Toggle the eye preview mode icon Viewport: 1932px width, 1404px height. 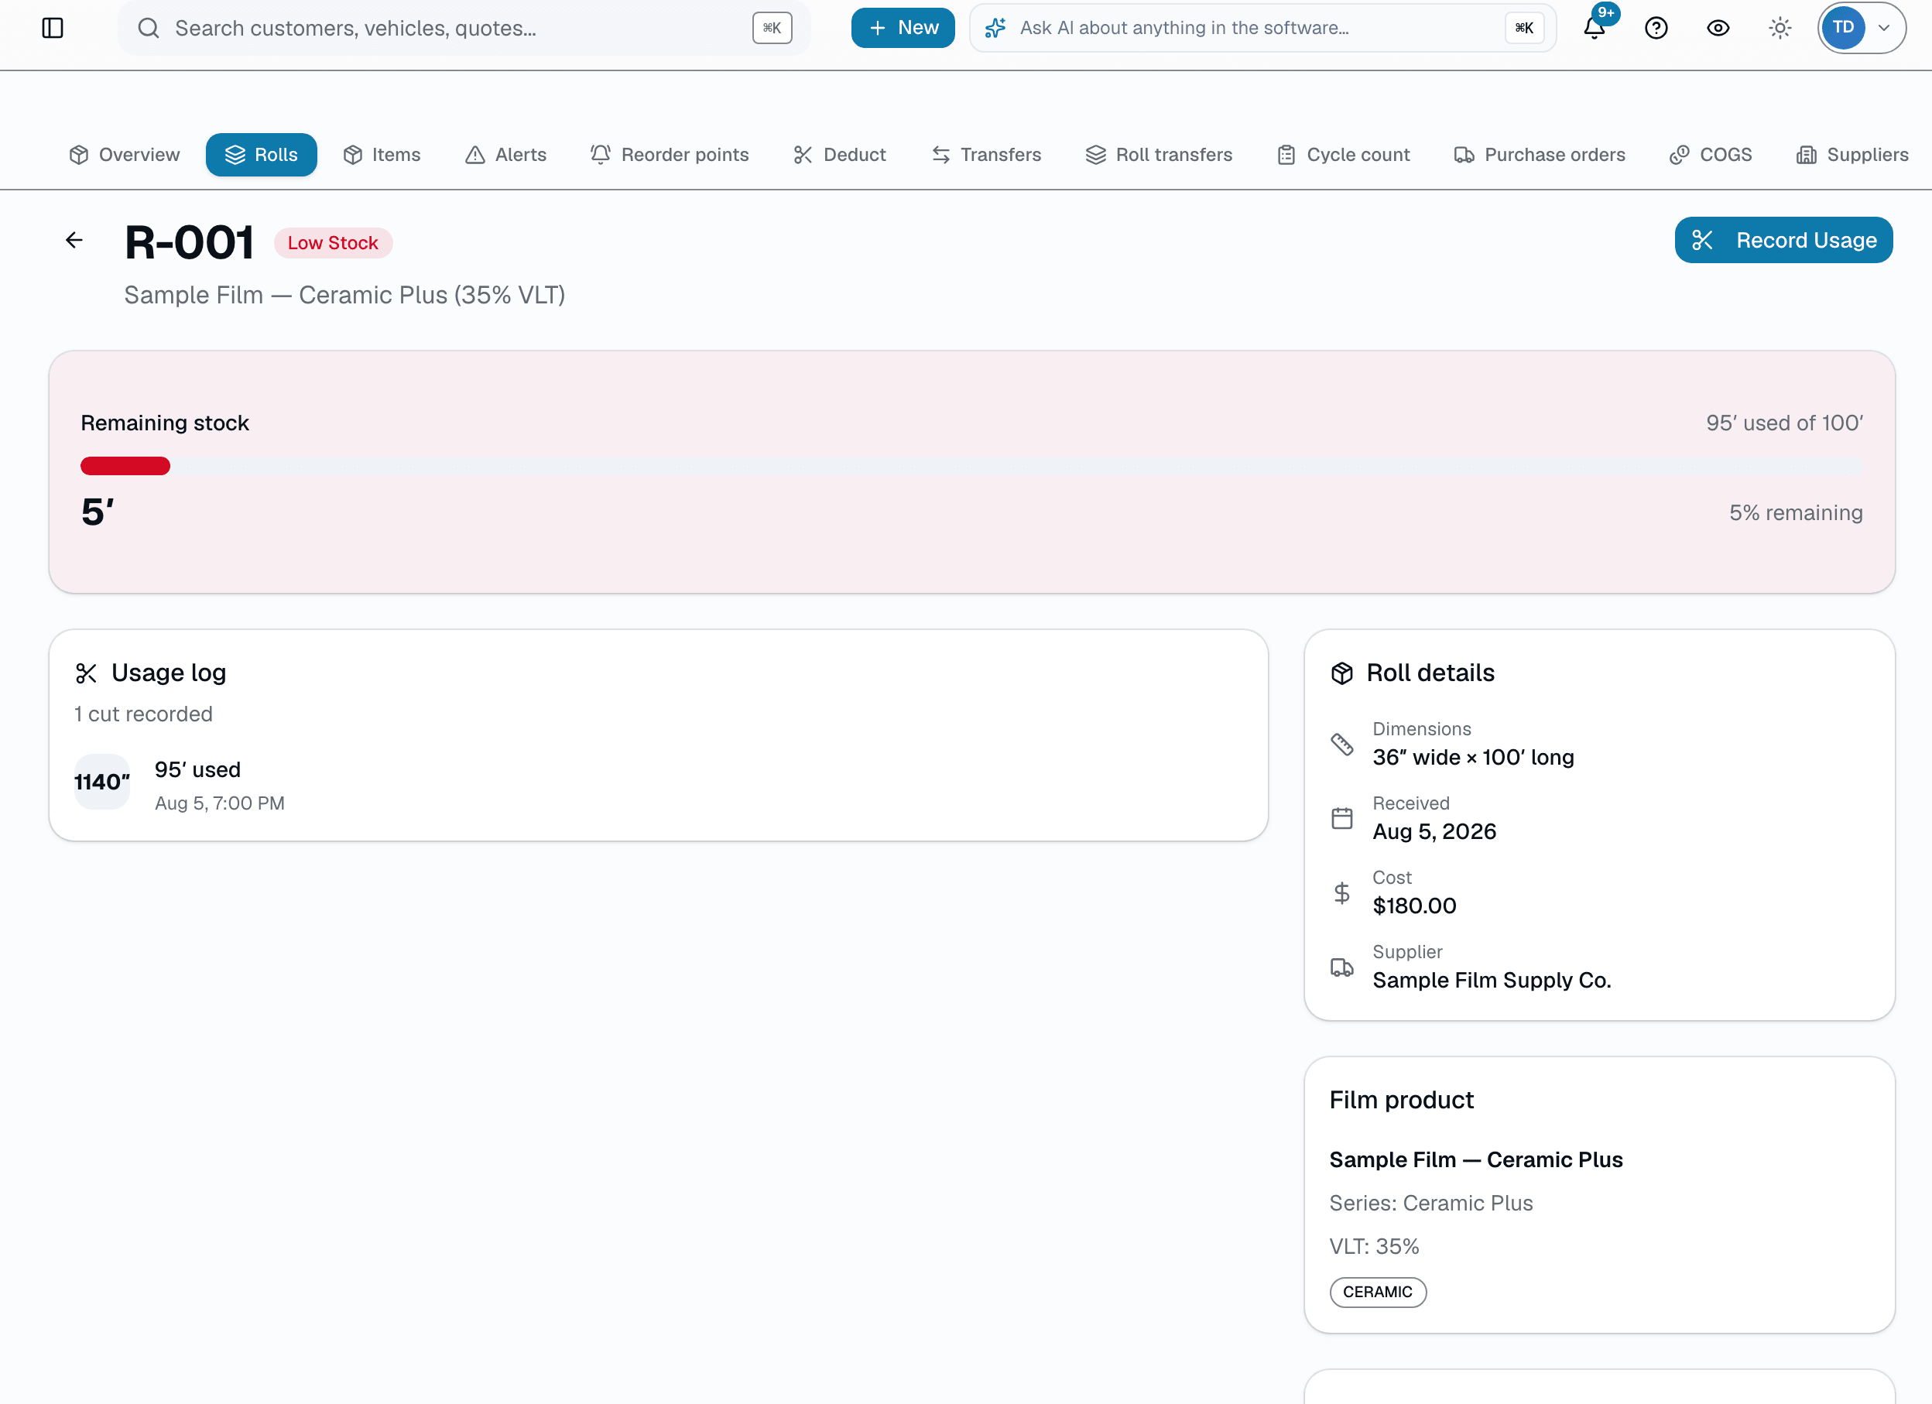[1718, 28]
